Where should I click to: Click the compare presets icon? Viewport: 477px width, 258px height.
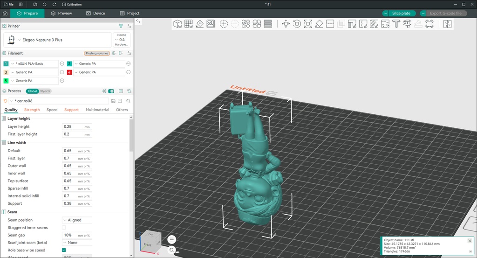coord(129,91)
